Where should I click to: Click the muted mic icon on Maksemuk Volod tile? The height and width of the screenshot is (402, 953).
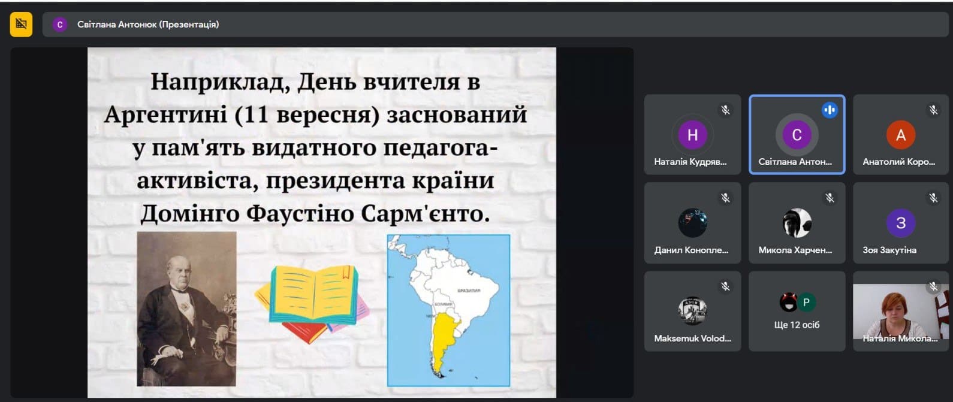725,286
